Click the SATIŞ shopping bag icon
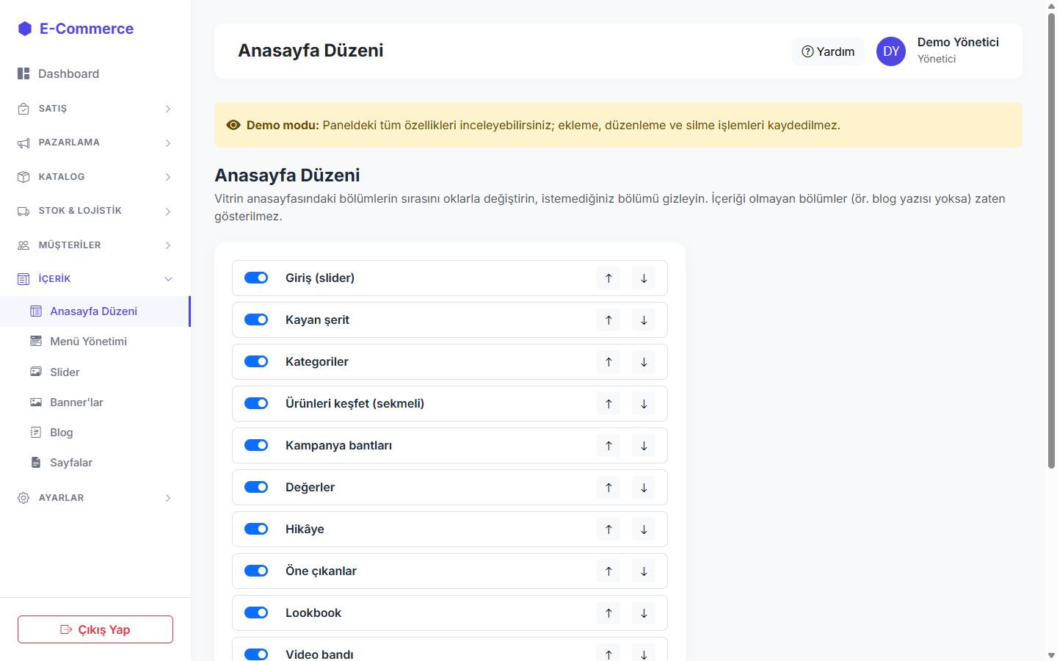This screenshot has width=1057, height=661. [x=23, y=109]
